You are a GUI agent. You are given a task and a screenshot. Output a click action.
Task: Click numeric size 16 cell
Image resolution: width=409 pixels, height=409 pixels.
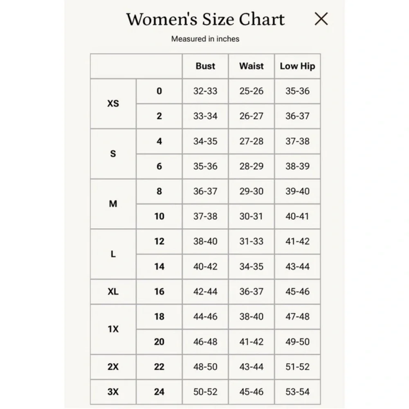(159, 291)
